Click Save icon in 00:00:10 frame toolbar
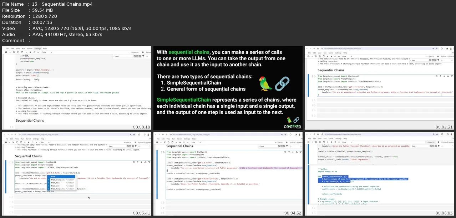The height and width of the screenshot is (218, 456). [x=6, y=52]
